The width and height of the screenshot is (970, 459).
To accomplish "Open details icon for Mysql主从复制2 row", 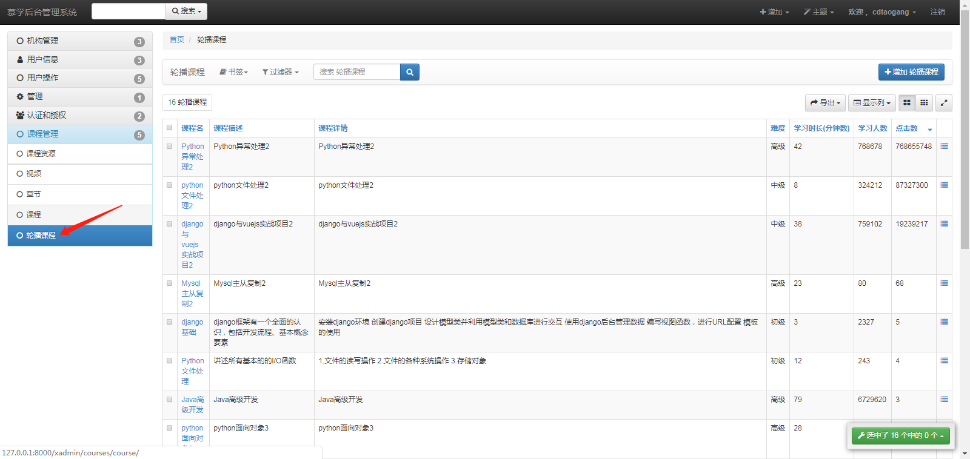I will [944, 283].
